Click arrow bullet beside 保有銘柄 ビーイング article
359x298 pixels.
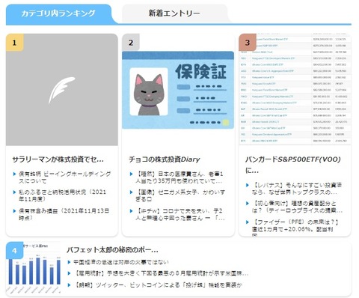[x=14, y=174]
